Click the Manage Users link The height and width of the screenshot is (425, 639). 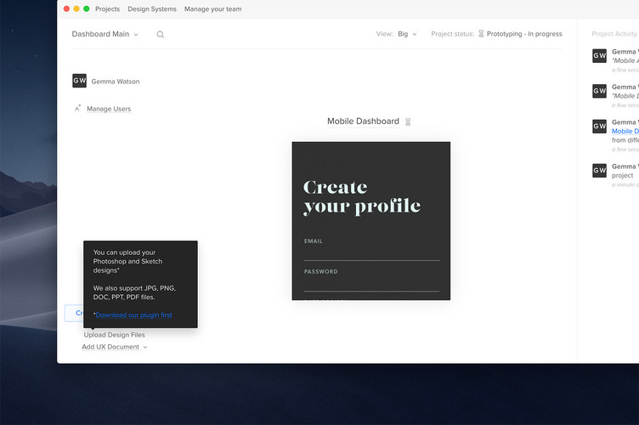(109, 109)
